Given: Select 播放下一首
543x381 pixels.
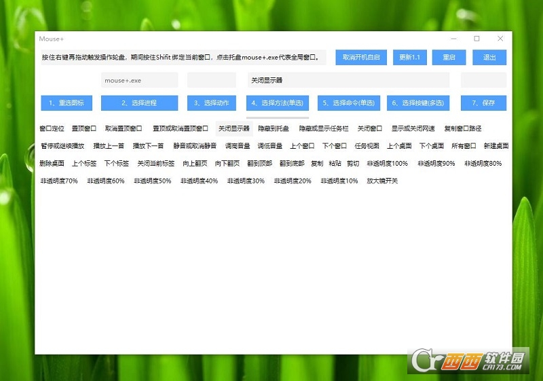Looking at the screenshot, I should coord(148,146).
